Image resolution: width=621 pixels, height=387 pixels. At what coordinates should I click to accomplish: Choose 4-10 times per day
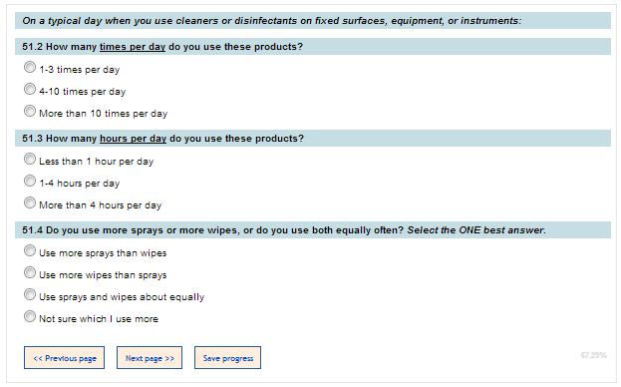[30, 89]
